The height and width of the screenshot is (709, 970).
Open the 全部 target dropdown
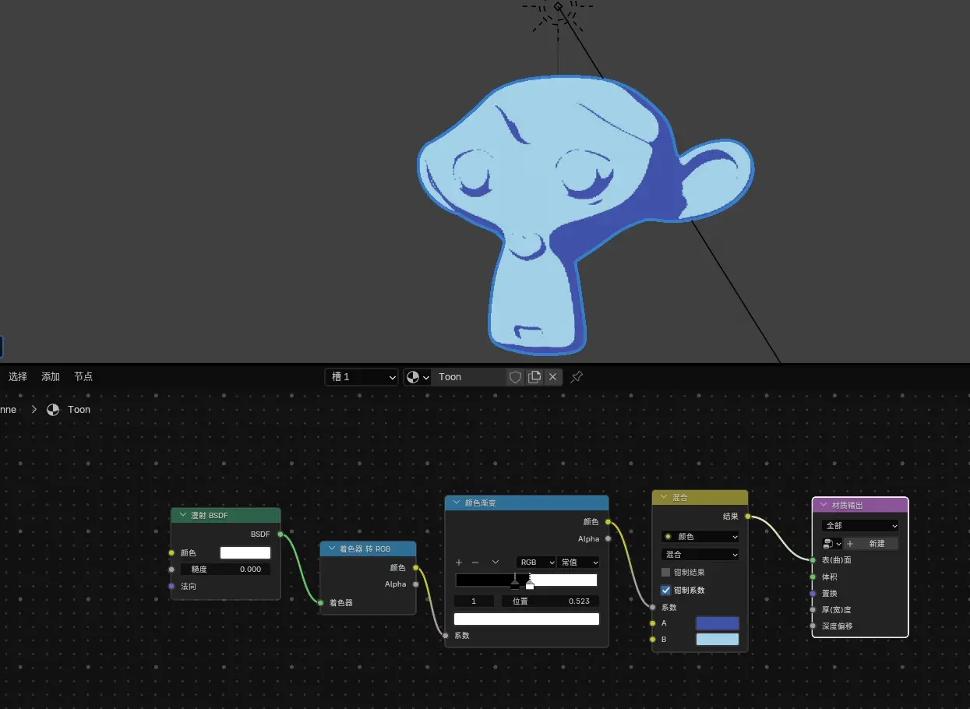860,526
